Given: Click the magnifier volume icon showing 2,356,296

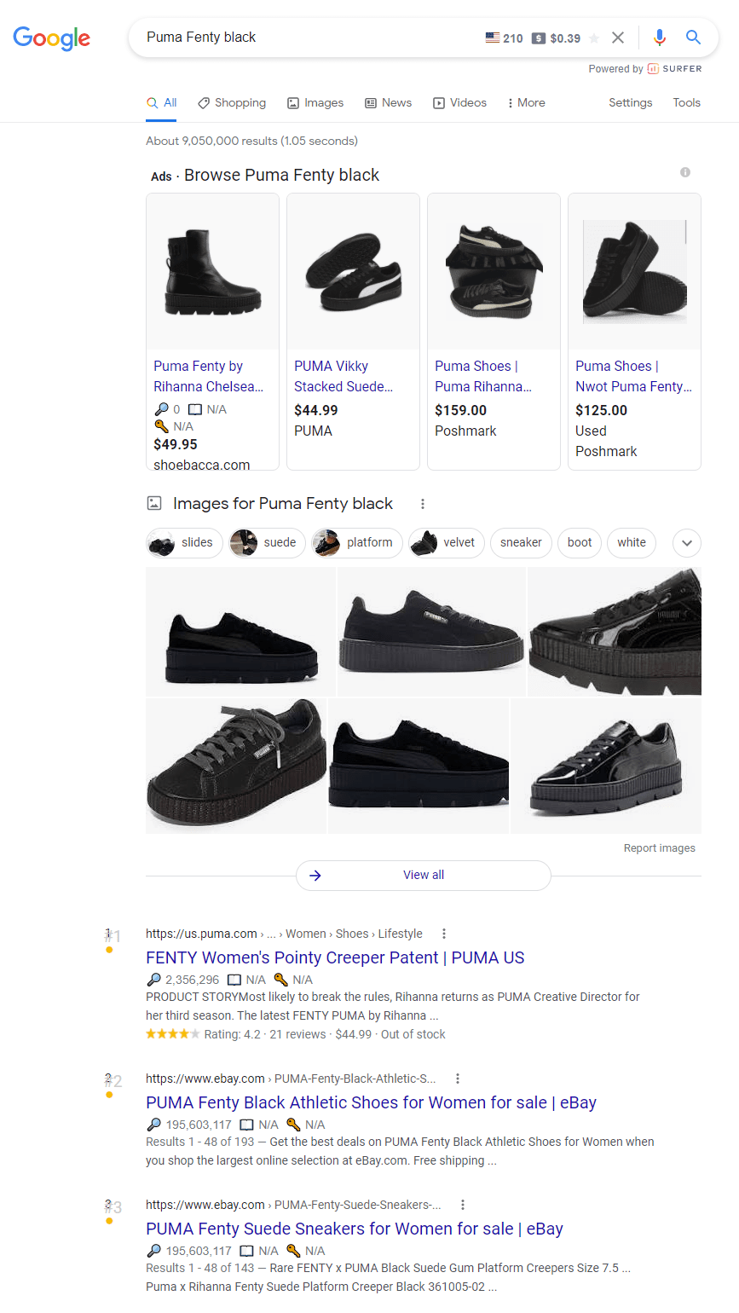Looking at the screenshot, I should click(x=153, y=980).
